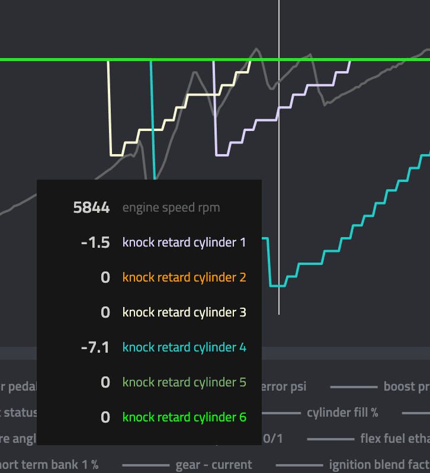Click engine speed rpm tooltip row

point(149,207)
